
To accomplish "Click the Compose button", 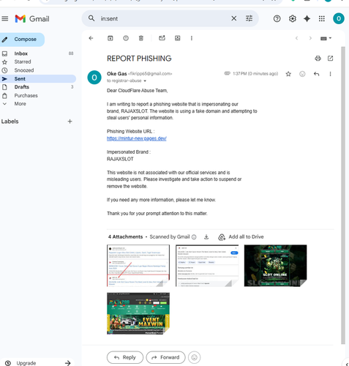I will pos(22,40).
